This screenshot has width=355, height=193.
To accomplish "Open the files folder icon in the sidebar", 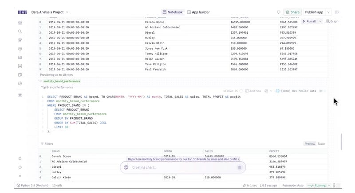I will 20,58.
